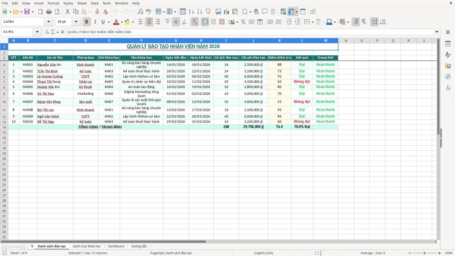Screen dimensions: 455x256
Task: Toggle Bold formatting
Action: 86,22
